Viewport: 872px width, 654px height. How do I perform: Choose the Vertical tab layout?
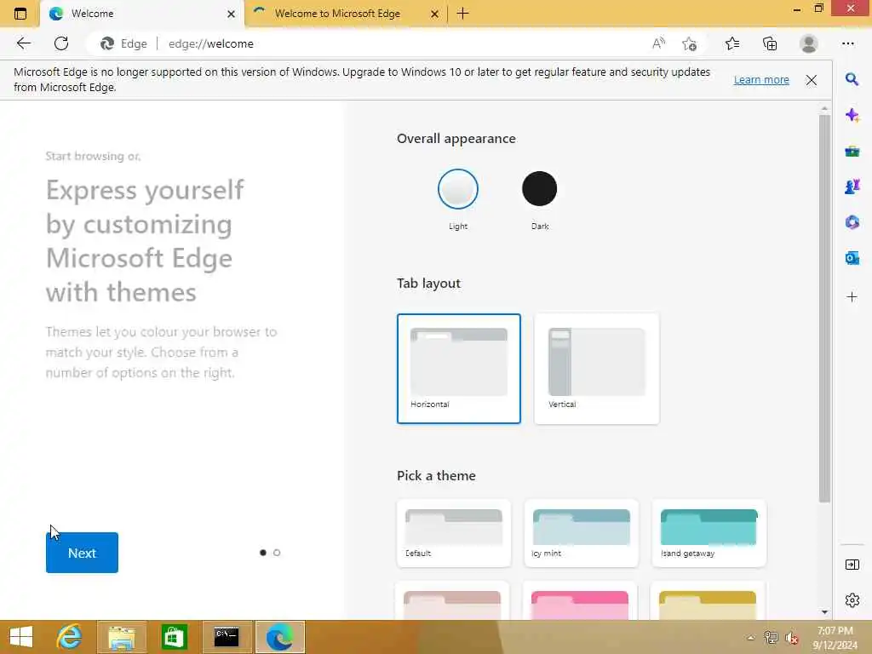pyautogui.click(x=597, y=369)
